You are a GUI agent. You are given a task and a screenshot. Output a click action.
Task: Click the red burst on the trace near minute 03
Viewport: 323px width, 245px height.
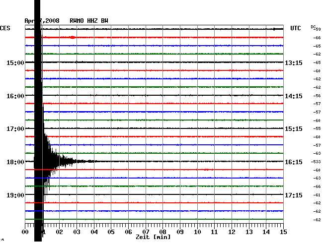pos(73,37)
